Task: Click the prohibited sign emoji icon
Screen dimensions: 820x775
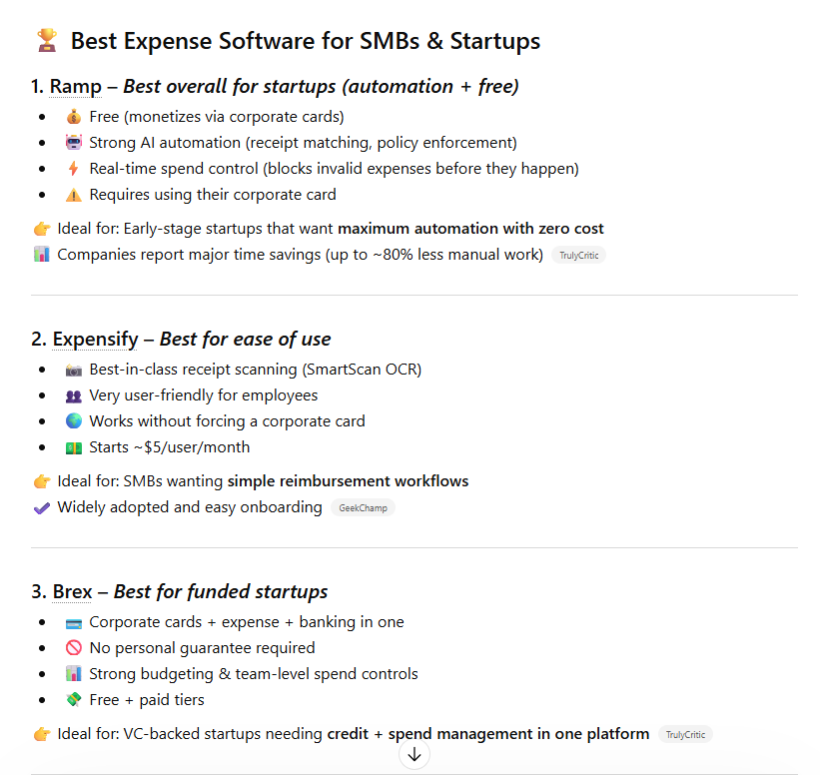Action: (73, 648)
